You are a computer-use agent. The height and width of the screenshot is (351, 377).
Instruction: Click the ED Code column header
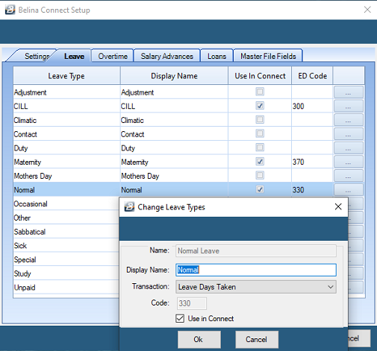click(312, 76)
